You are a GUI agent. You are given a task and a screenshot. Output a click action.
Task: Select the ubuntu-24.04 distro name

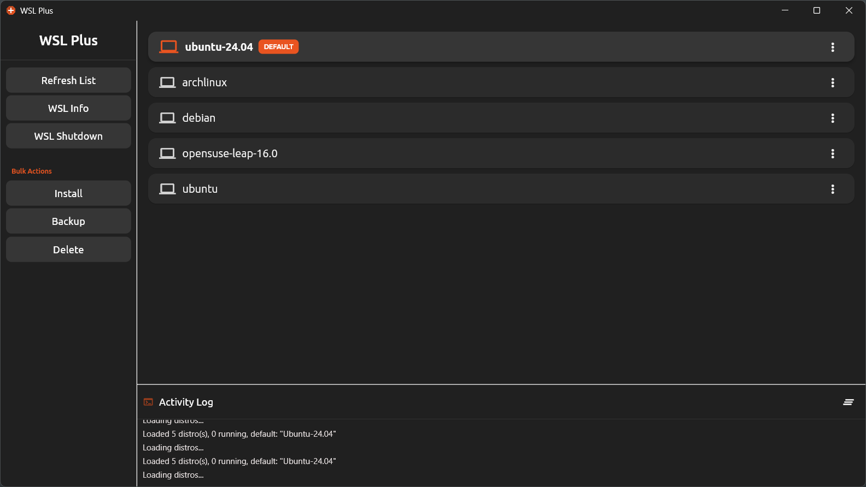click(219, 47)
